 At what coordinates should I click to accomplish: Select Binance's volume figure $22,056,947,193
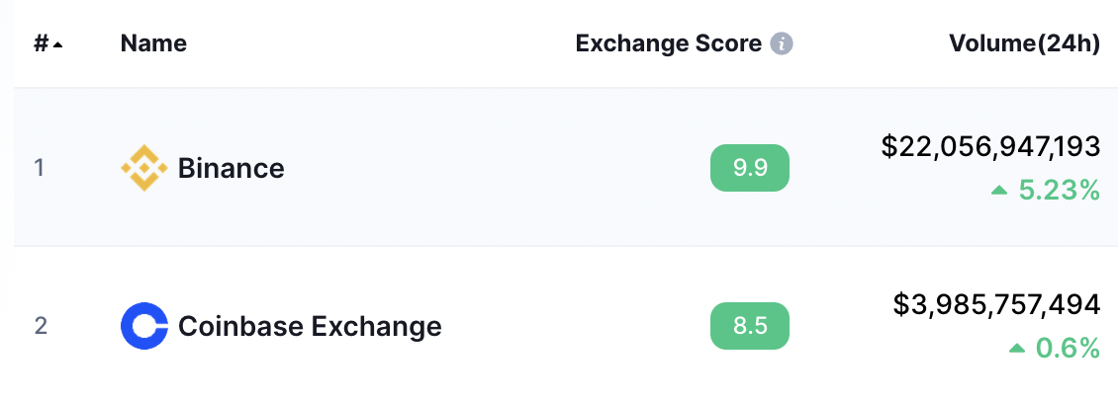[991, 146]
